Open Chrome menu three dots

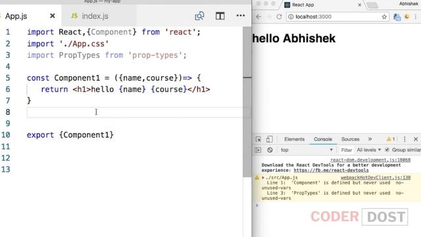coord(416,16)
